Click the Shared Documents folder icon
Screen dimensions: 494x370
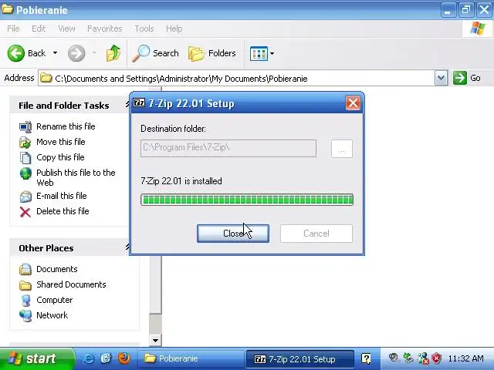tap(25, 285)
